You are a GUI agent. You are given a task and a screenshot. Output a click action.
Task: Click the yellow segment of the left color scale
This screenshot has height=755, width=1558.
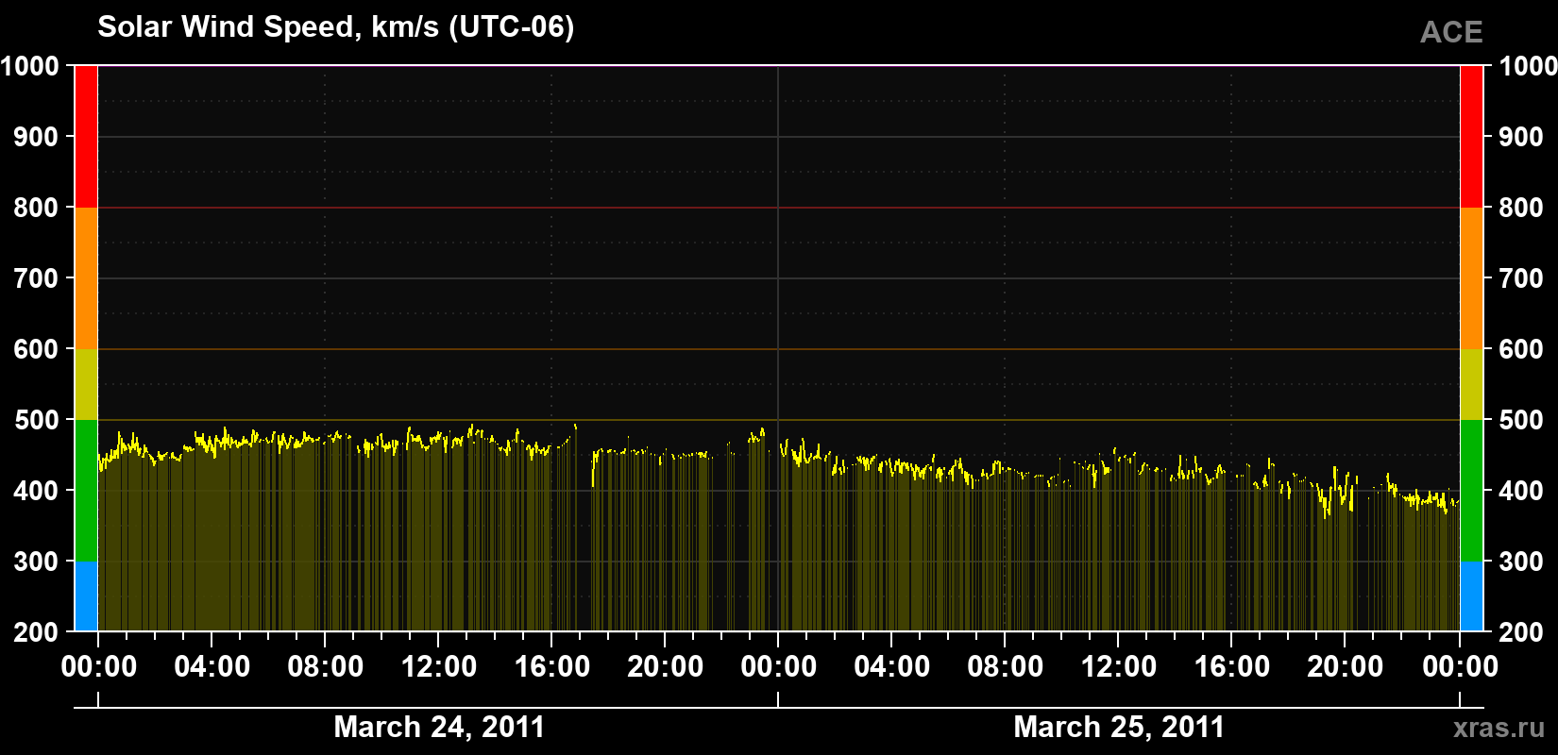coord(86,384)
